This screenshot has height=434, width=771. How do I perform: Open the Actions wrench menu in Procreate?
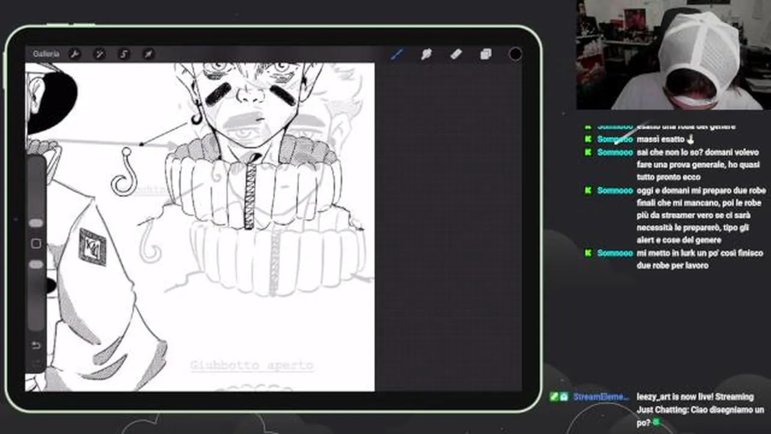75,54
